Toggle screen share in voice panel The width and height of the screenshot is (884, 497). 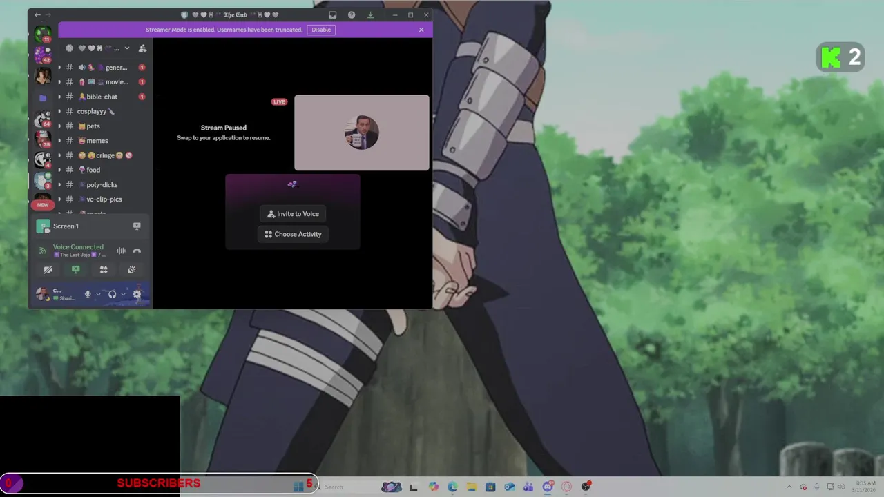coord(76,270)
